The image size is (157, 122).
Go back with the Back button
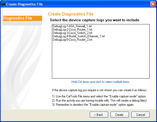pyautogui.click(x=99, y=114)
